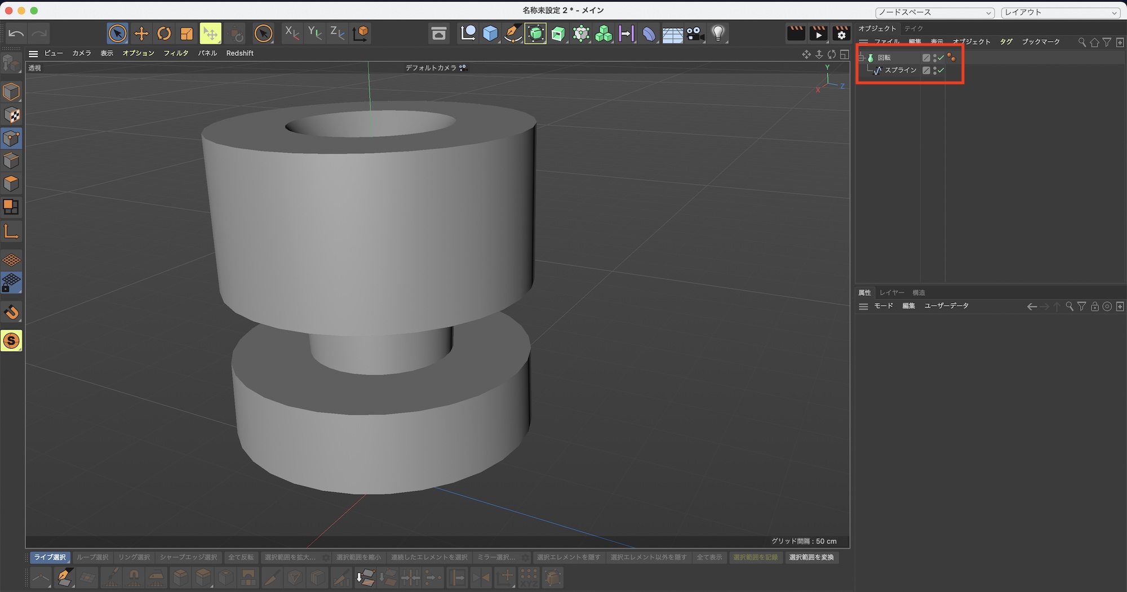Click the 全て反転 button
This screenshot has height=592, width=1127.
coord(241,557)
